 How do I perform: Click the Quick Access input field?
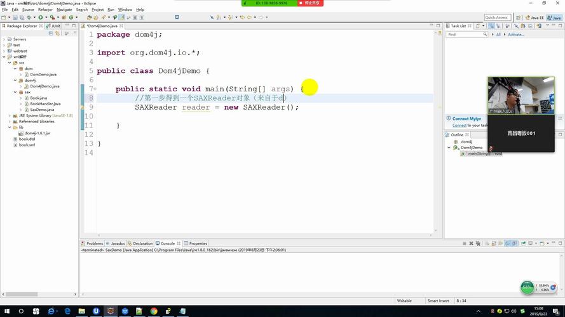pyautogui.click(x=498, y=17)
